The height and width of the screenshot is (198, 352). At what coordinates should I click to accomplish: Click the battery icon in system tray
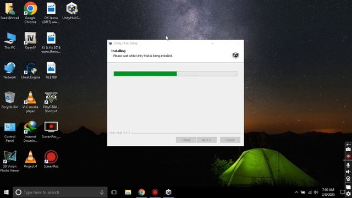click(303, 193)
